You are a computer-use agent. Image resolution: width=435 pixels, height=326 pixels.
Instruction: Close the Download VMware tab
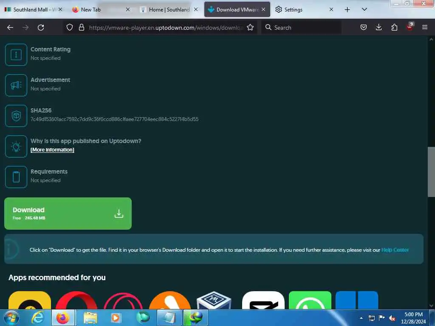(263, 9)
